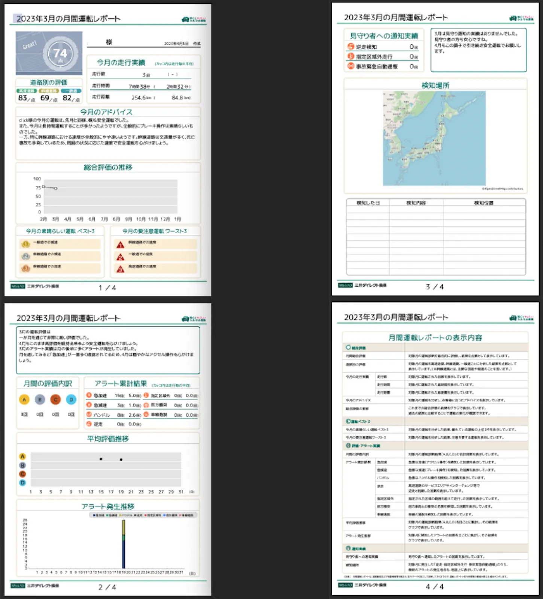The image size is (543, 599).
Task: Click the アラート累計結果 heading
Action: [121, 383]
